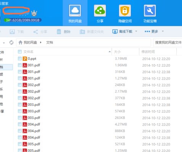Check the box for 002.pdf sized 248KB

coord(20,85)
